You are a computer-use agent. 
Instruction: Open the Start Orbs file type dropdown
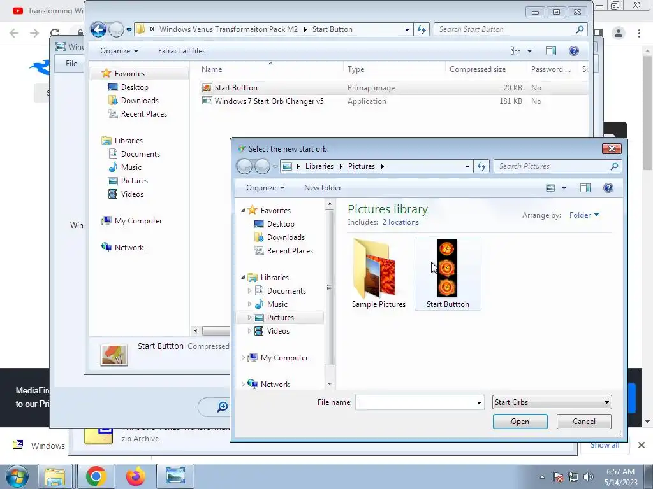(x=552, y=402)
